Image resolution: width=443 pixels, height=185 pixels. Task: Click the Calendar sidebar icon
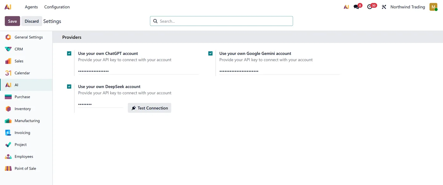[8, 73]
